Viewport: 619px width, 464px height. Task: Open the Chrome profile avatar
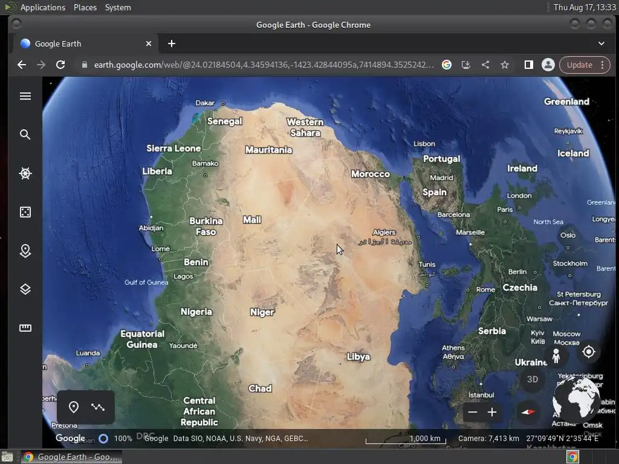tap(548, 65)
